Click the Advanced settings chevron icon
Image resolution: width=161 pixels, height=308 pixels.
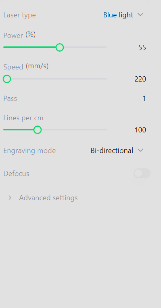pyautogui.click(x=10, y=198)
